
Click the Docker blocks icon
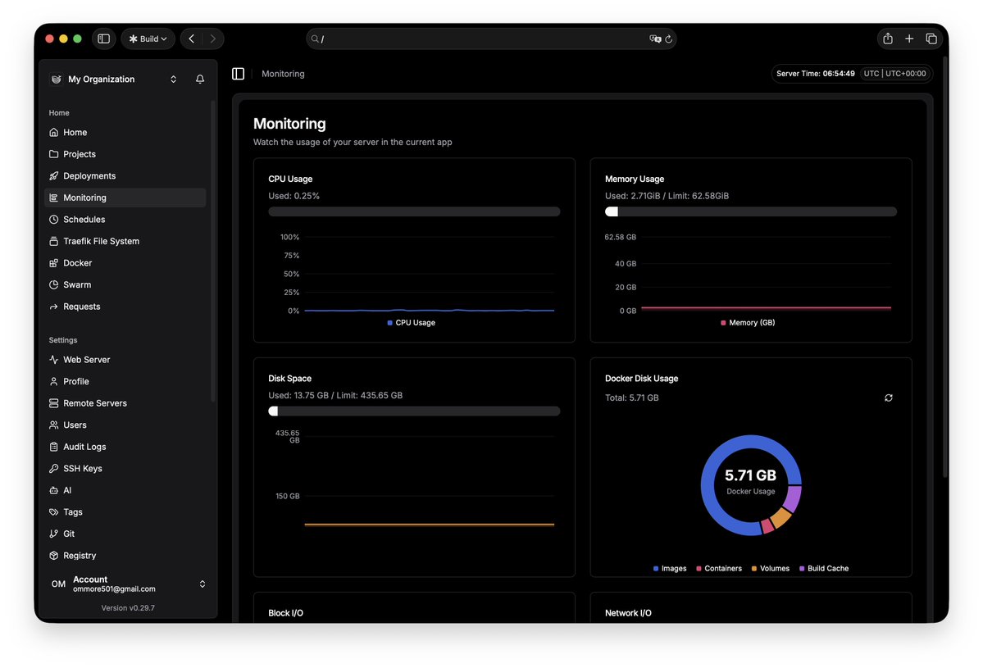pos(54,263)
